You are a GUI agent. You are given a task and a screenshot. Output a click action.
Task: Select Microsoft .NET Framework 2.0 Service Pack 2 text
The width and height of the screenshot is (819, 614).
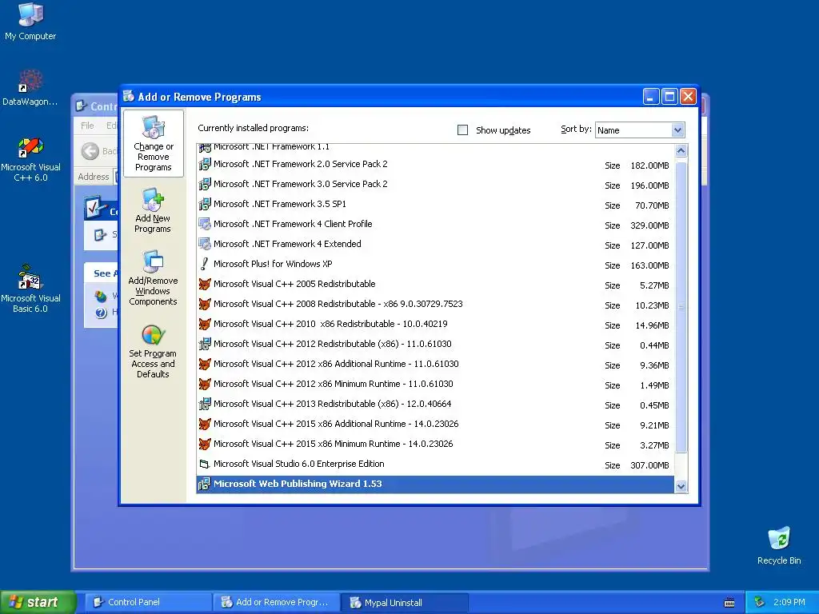[x=301, y=164]
